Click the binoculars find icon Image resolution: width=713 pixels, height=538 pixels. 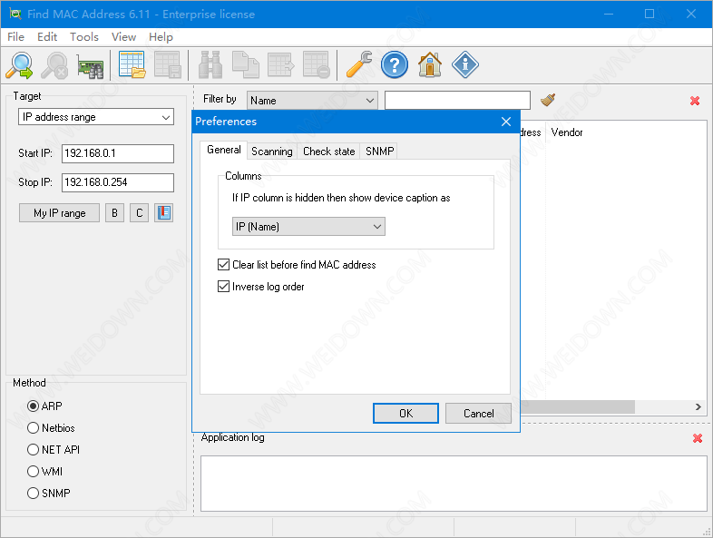point(210,65)
